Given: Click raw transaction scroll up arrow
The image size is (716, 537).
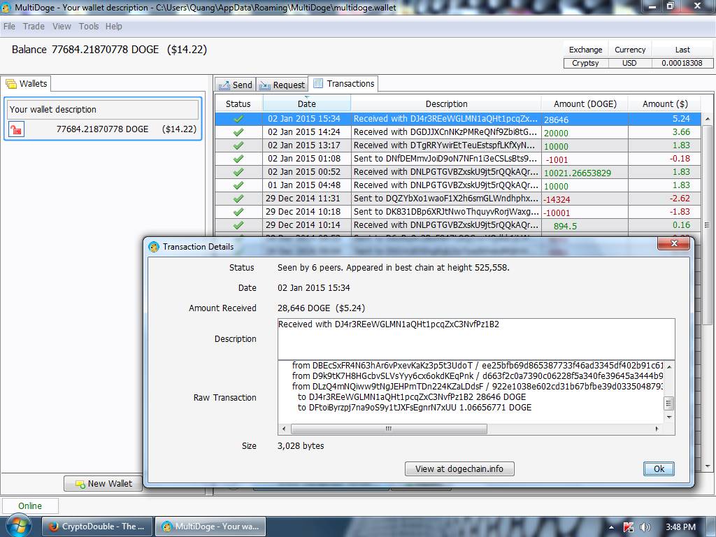Looking at the screenshot, I should click(669, 366).
